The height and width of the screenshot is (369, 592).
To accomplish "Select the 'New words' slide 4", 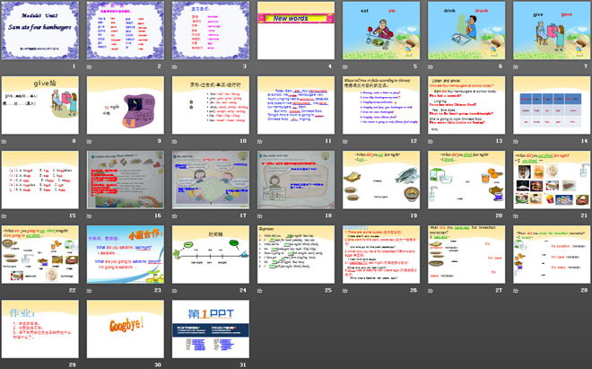I will coord(296,31).
